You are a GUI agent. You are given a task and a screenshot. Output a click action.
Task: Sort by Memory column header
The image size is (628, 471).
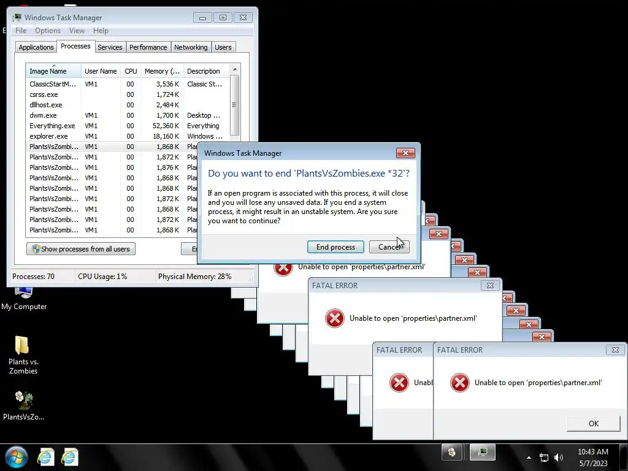(162, 71)
